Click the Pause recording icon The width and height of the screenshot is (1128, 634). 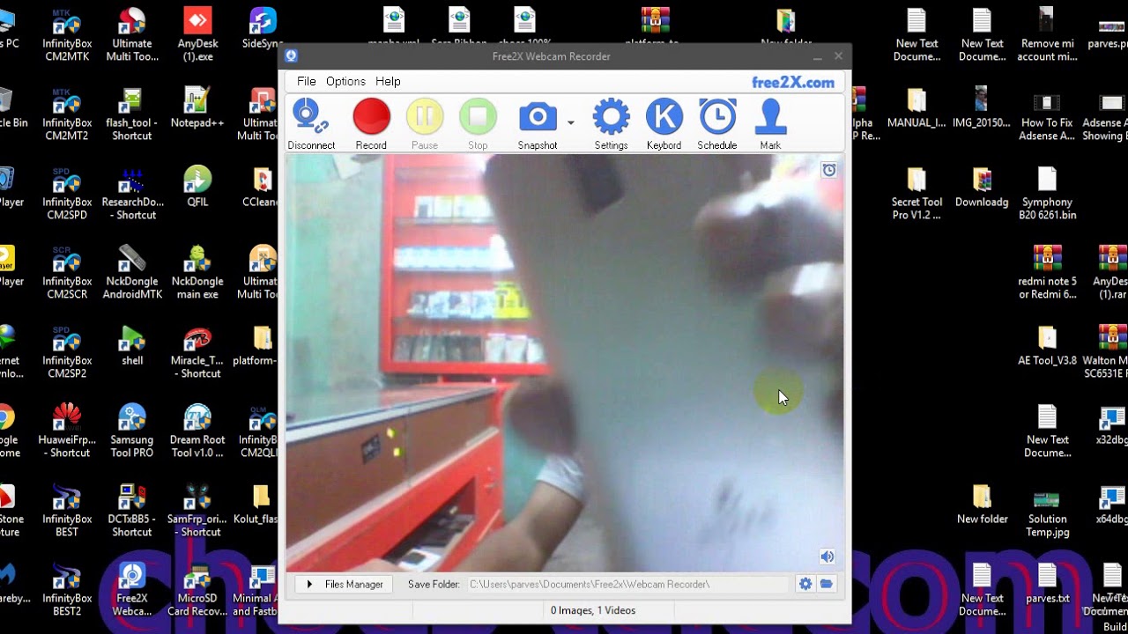(x=425, y=124)
